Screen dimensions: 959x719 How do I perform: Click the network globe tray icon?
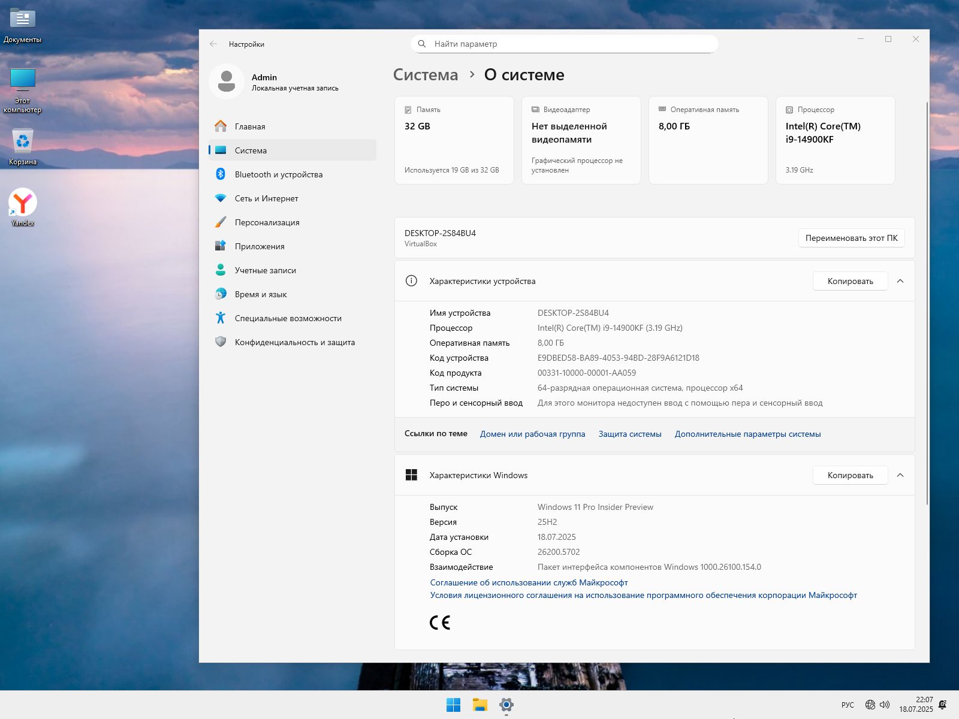pos(870,705)
